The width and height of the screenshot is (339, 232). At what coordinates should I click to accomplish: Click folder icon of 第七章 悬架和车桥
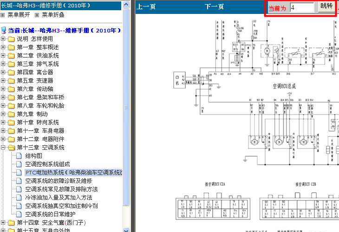pyautogui.click(x=11, y=97)
